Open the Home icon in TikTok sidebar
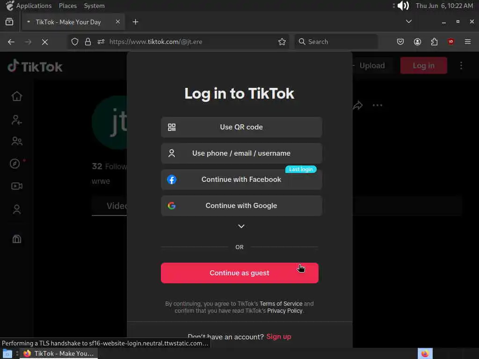 click(x=17, y=96)
